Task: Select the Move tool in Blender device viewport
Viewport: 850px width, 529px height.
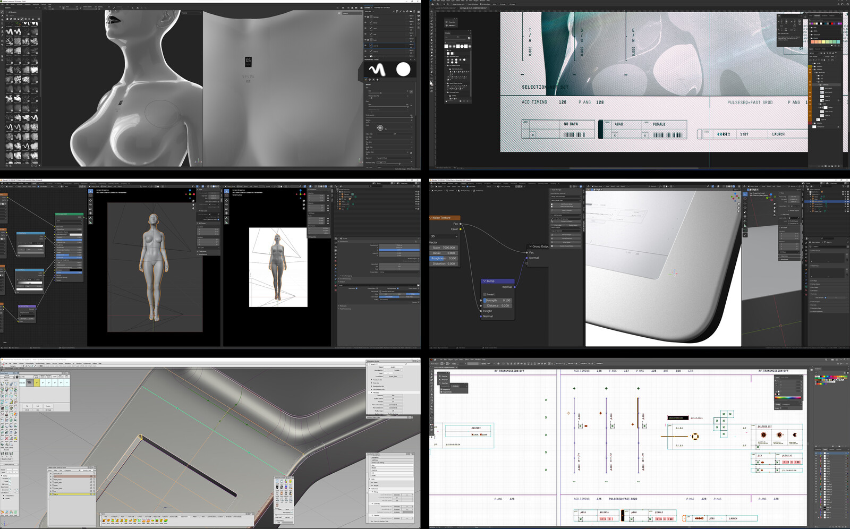Action: click(745, 203)
